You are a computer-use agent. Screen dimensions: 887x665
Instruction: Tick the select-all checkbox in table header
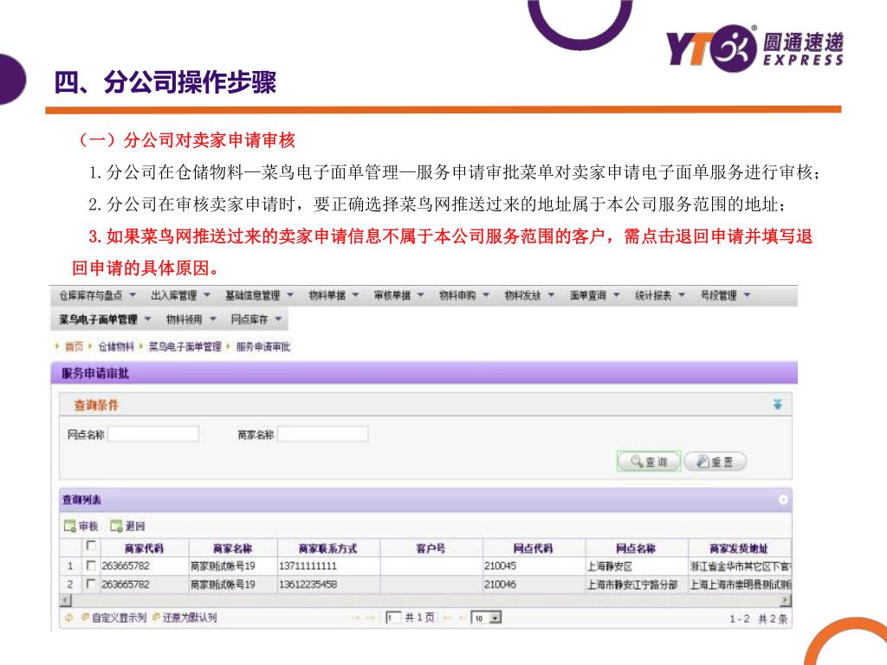tap(90, 546)
